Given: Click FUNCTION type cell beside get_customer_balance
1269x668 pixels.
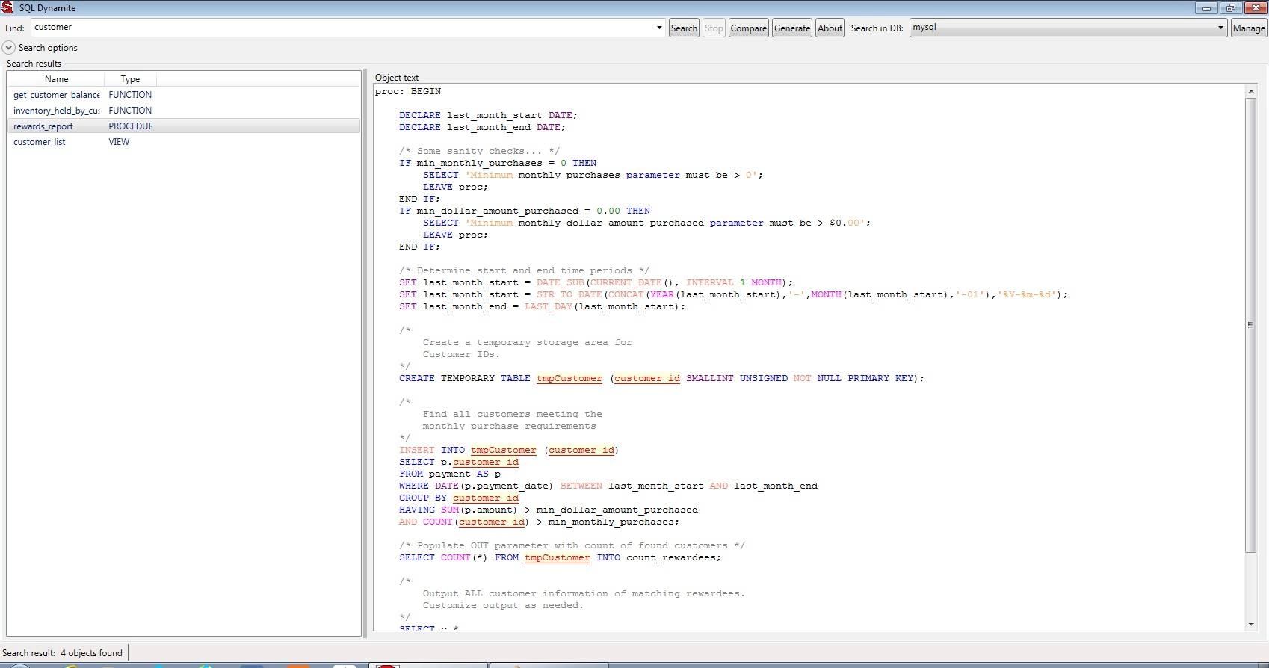Looking at the screenshot, I should [x=130, y=95].
